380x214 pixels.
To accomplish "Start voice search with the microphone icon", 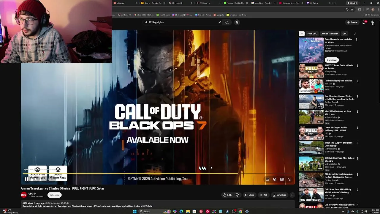I will [237, 22].
